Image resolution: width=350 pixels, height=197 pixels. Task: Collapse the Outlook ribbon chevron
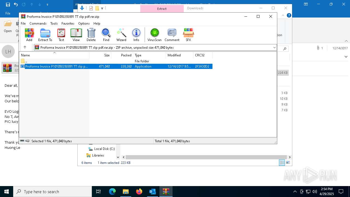(346, 41)
